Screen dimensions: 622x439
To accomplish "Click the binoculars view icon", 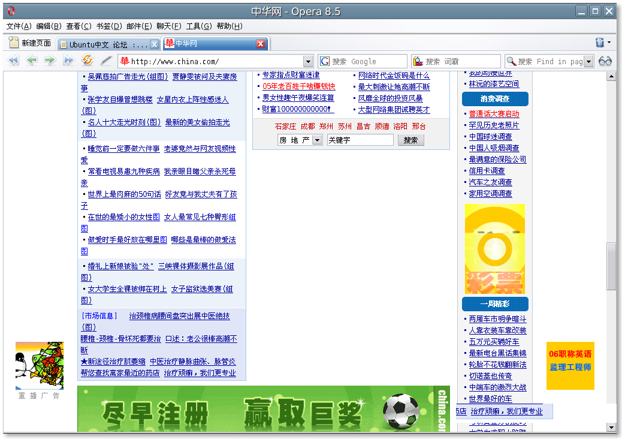I will pyautogui.click(x=605, y=61).
